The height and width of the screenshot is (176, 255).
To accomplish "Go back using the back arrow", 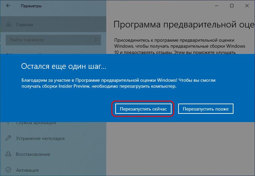I will (8, 6).
